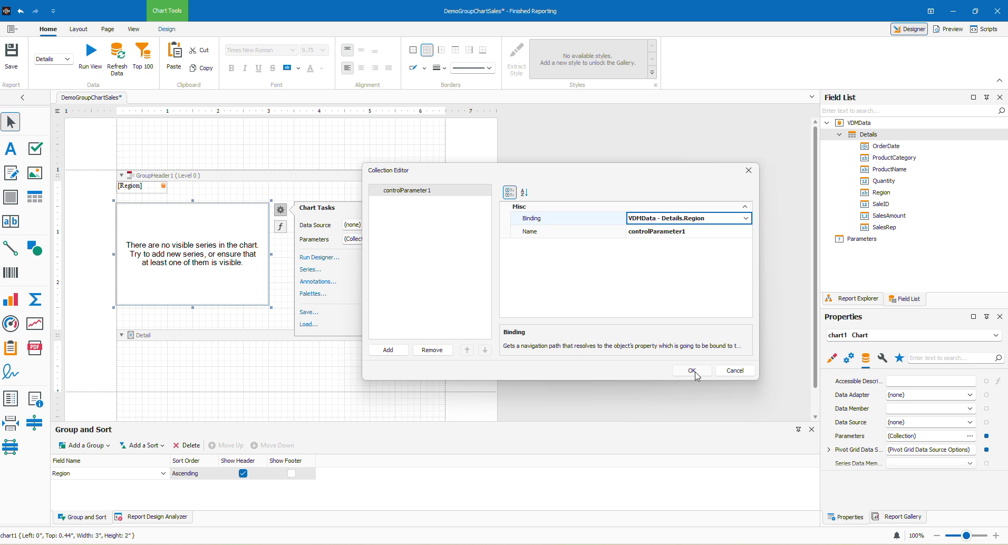This screenshot has width=1008, height=545.
Task: Toggle Show Footer checkbox for Region
Action: click(292, 473)
